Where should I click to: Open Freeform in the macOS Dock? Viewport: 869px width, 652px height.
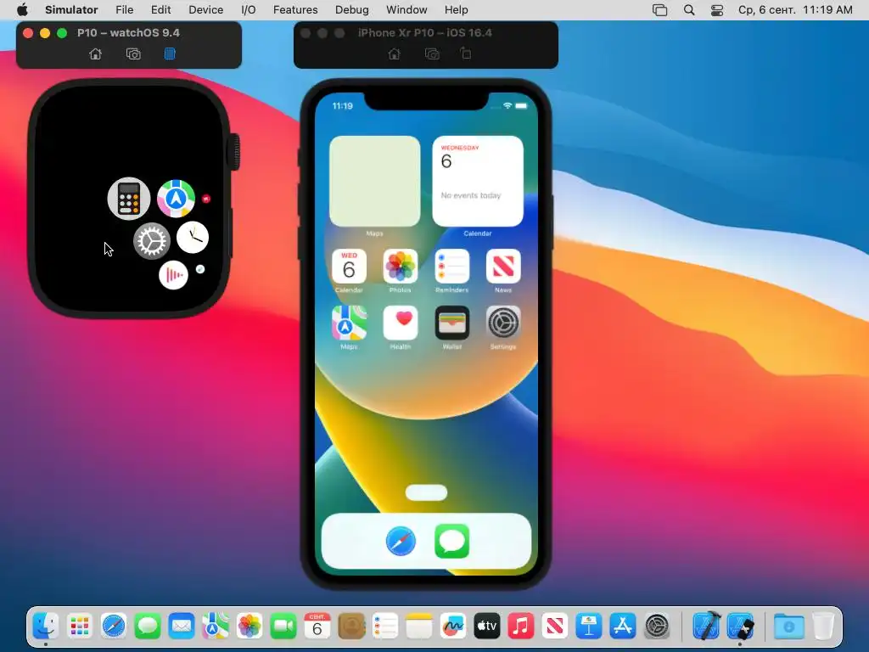[x=453, y=627]
